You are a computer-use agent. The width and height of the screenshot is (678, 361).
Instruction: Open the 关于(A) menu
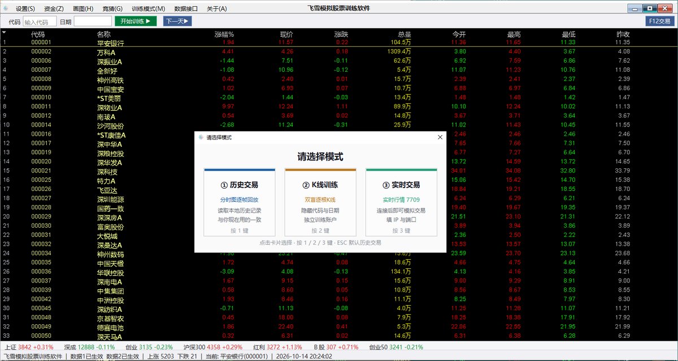click(216, 8)
